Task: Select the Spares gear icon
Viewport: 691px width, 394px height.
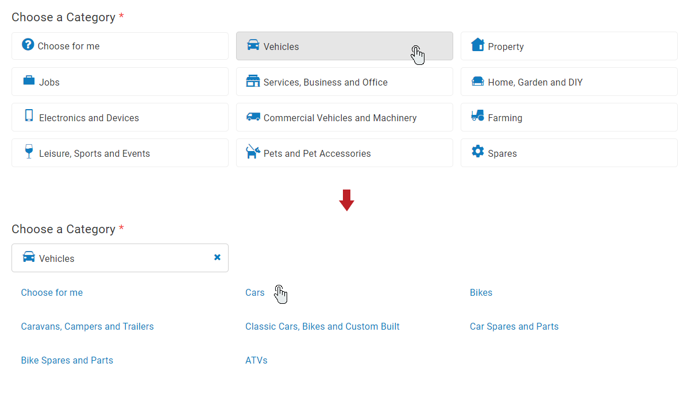Action: click(x=477, y=152)
